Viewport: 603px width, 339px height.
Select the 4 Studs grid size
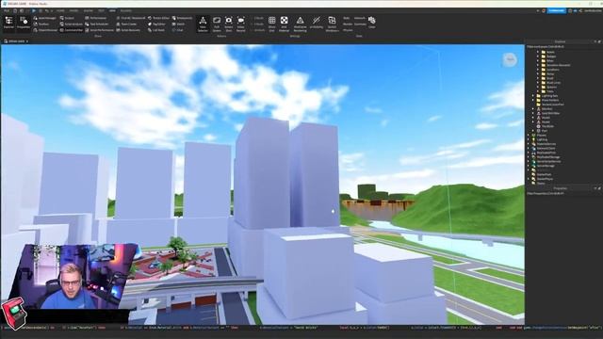pyautogui.click(x=258, y=24)
